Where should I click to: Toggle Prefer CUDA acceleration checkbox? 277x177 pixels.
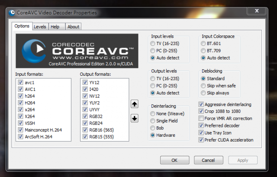click(201, 140)
